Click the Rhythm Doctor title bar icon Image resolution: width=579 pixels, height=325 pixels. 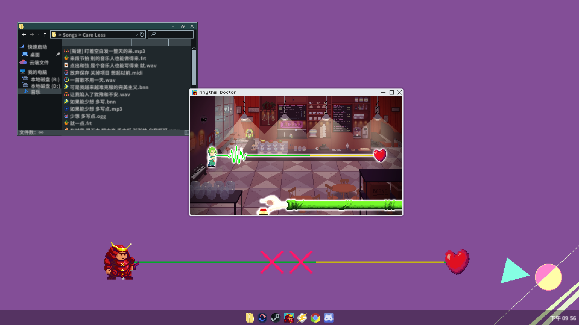tap(195, 92)
